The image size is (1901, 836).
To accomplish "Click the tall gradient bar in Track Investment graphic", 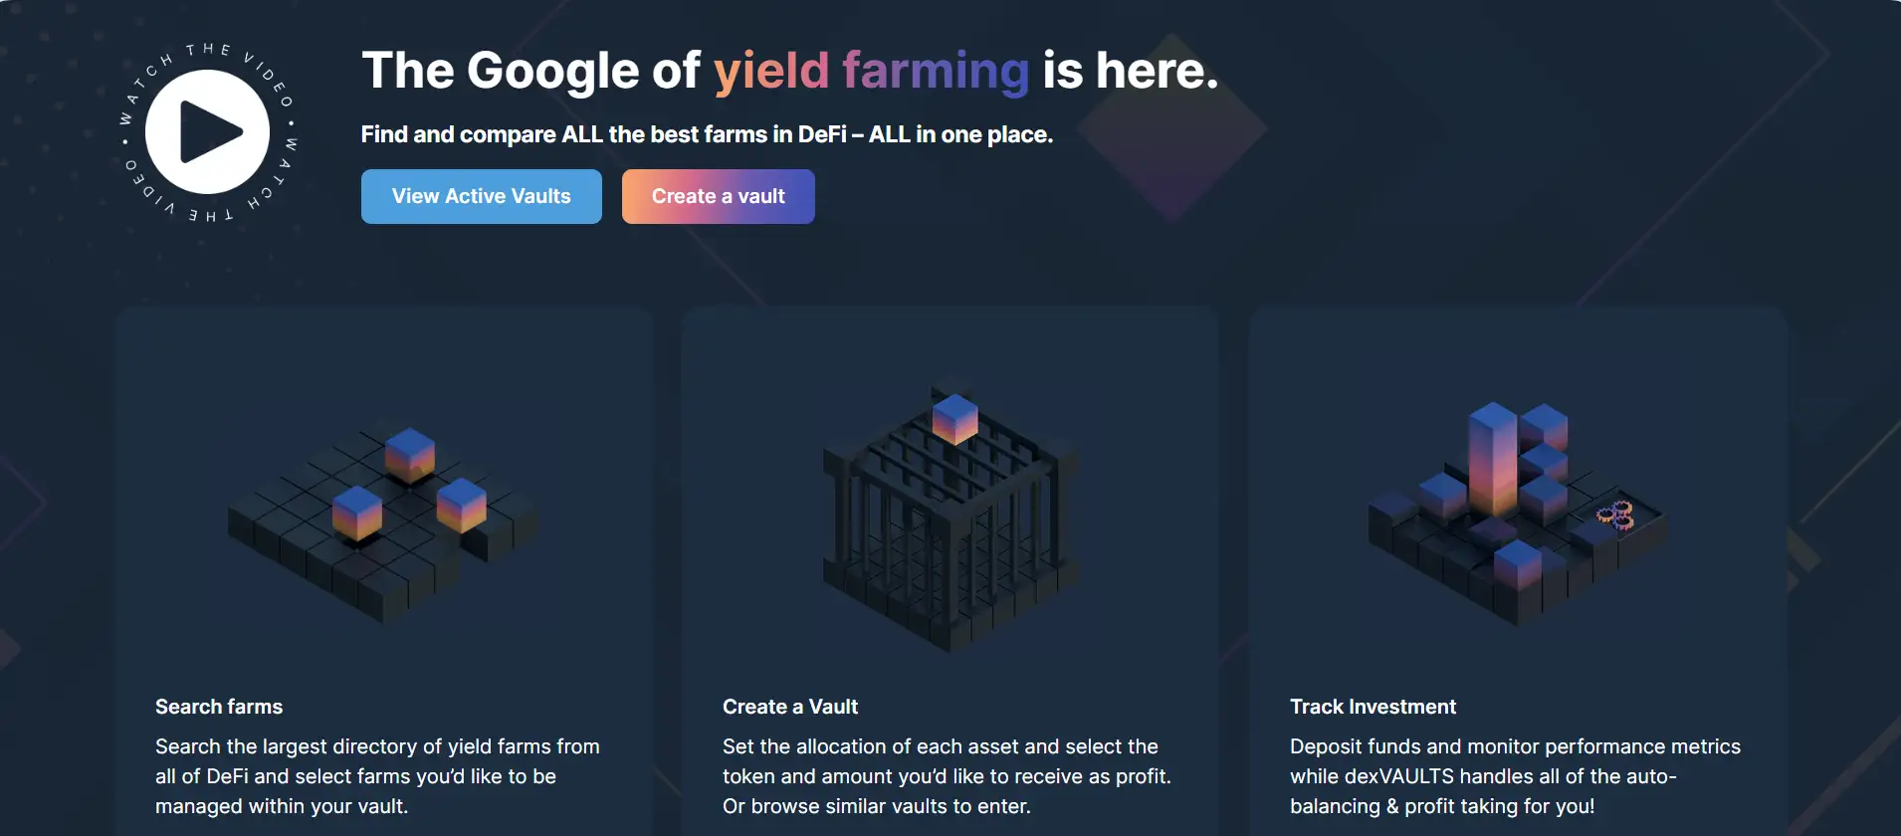I will [x=1493, y=458].
